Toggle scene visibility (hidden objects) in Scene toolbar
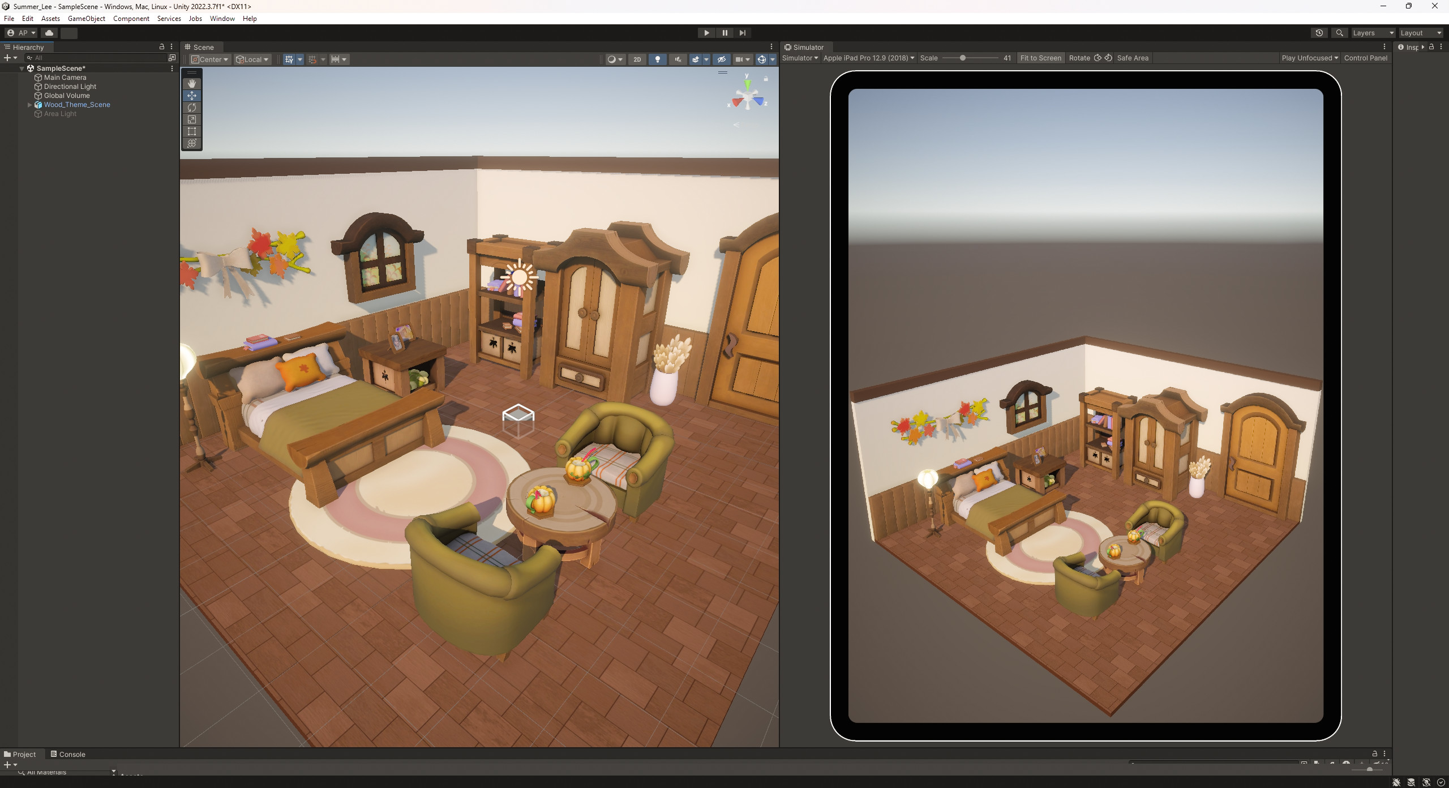Image resolution: width=1449 pixels, height=788 pixels. pyautogui.click(x=722, y=59)
